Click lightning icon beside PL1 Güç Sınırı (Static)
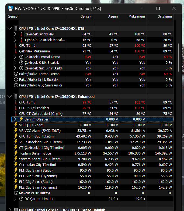The height and width of the screenshot is (211, 184). (x=16, y=170)
